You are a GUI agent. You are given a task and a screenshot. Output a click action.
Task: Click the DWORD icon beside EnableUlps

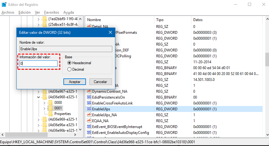point(89,109)
